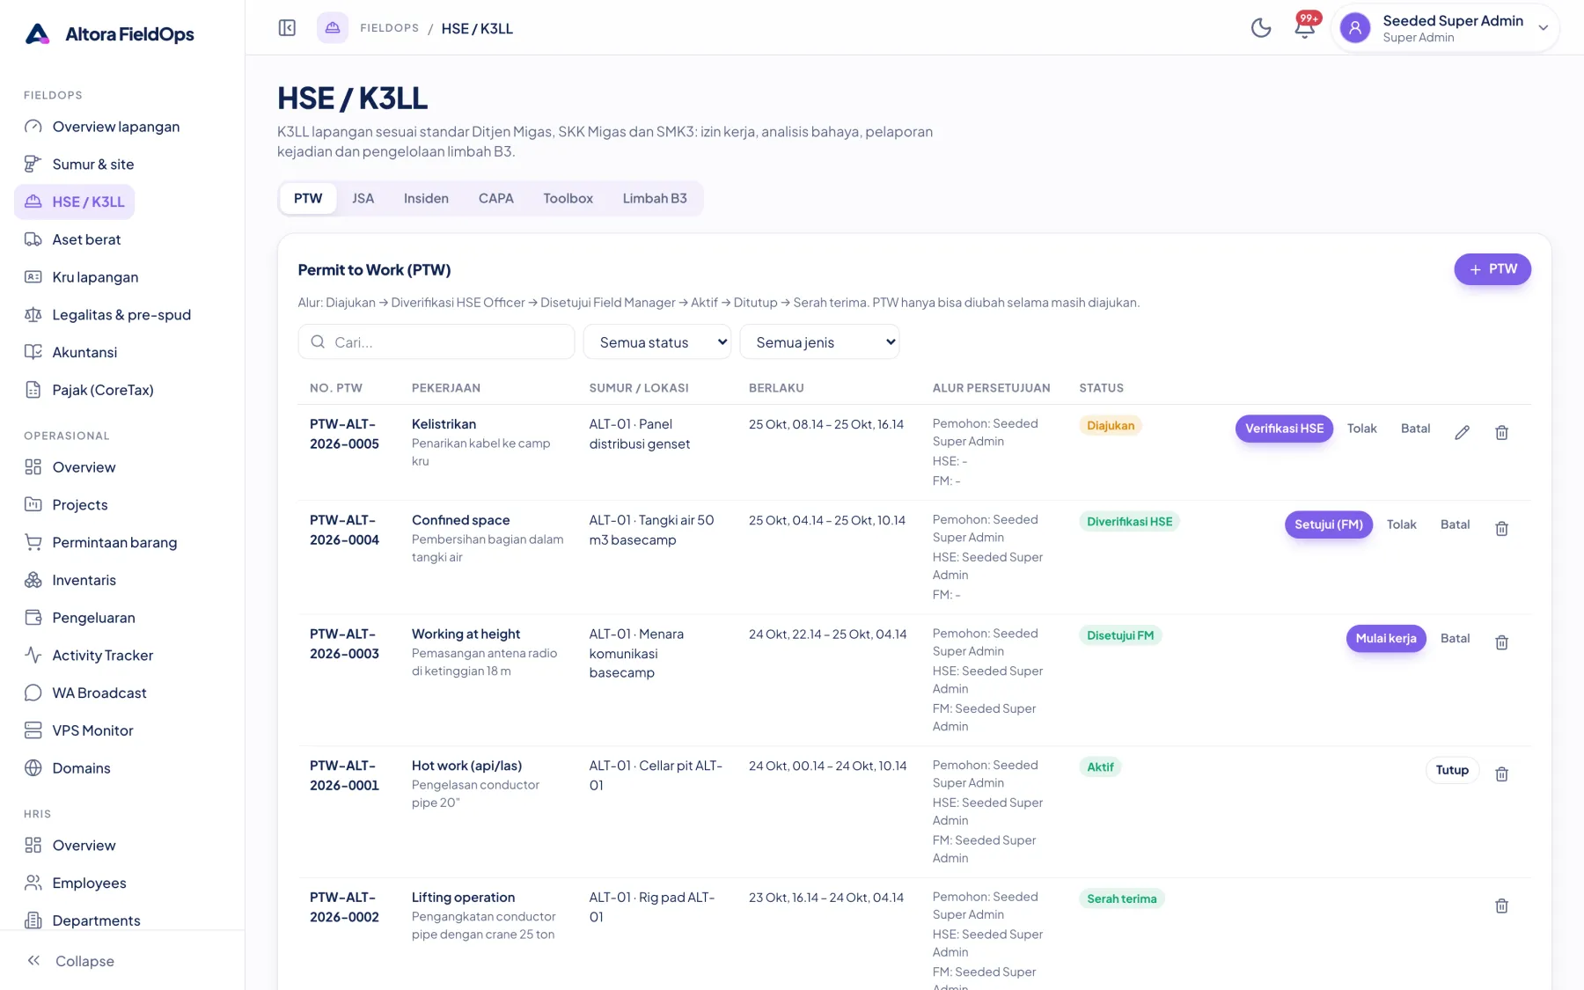Viewport: 1584px width, 990px height.
Task: Expand Semua jenis filter dropdown
Action: click(819, 342)
